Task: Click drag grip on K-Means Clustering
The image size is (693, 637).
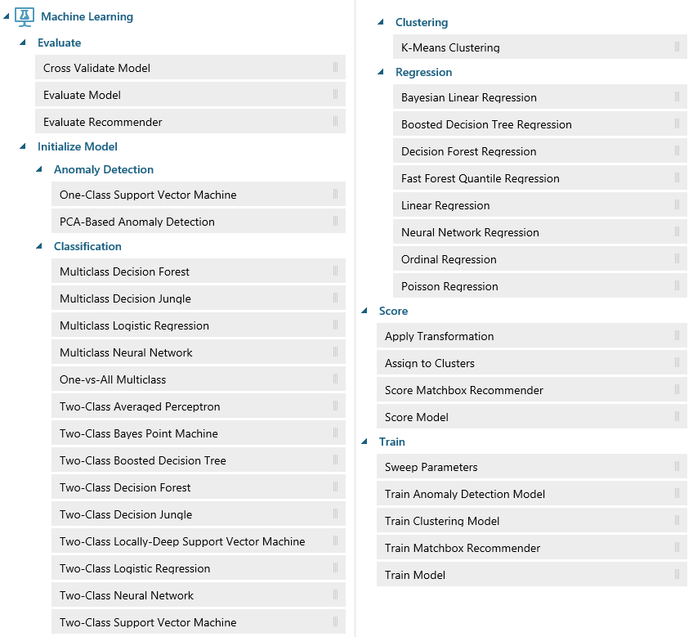Action: click(x=677, y=47)
